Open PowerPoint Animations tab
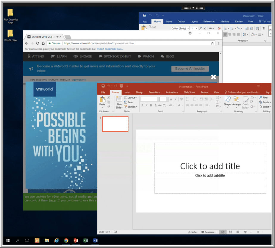This screenshot has width=275, height=248. [x=172, y=92]
